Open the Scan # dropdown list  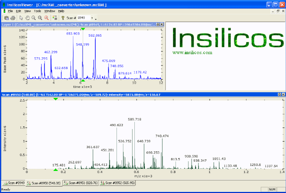[92, 18]
